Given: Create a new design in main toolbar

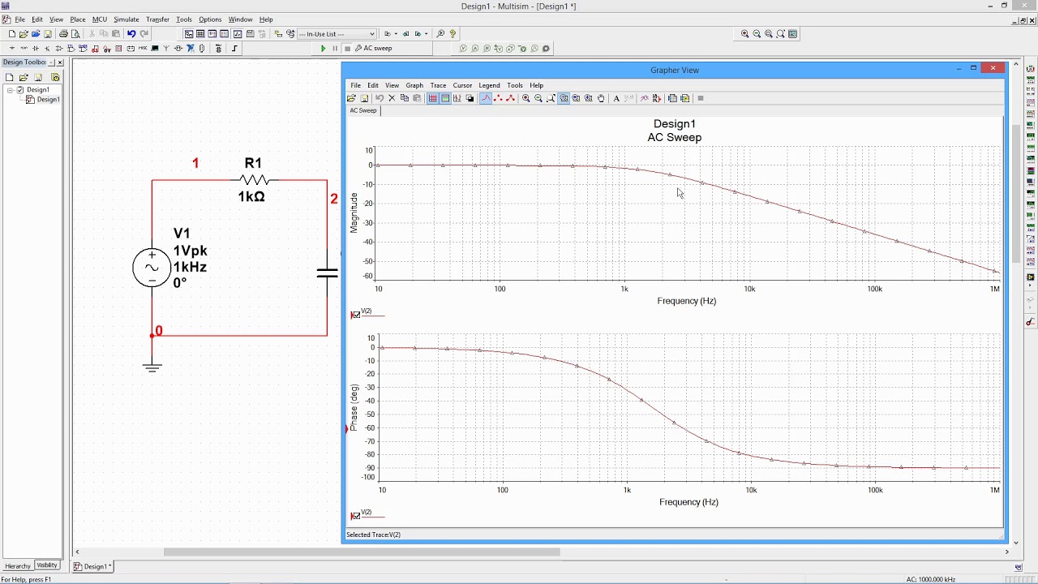Looking at the screenshot, I should 11,34.
